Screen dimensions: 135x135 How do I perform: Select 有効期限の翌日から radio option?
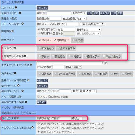point(39,33)
